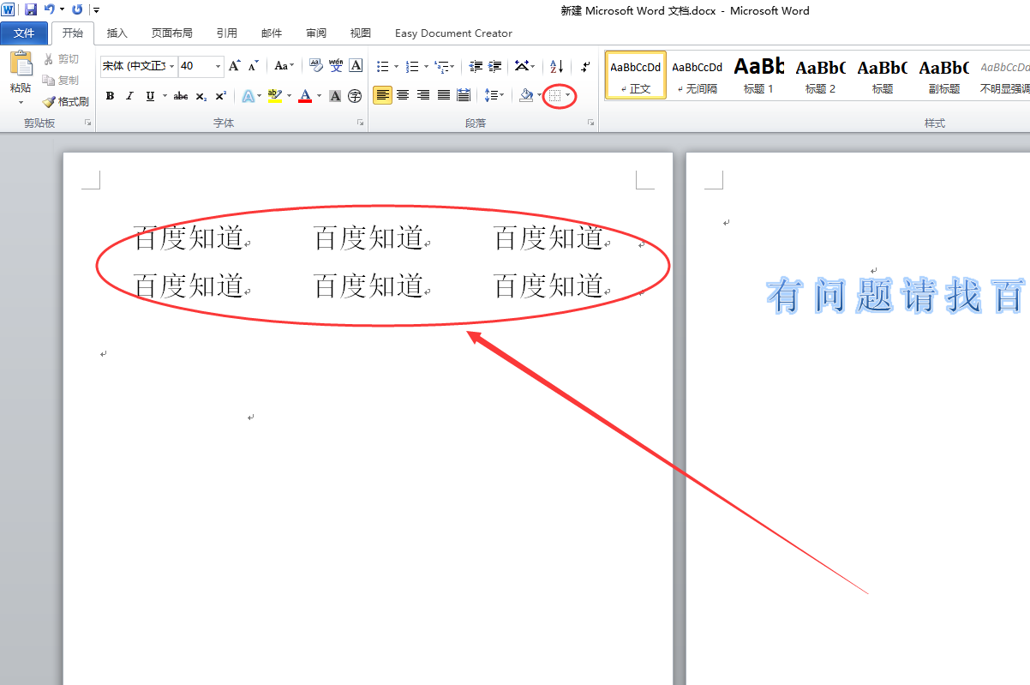1030x685 pixels.
Task: Switch to the 引用 tab
Action: (x=227, y=33)
